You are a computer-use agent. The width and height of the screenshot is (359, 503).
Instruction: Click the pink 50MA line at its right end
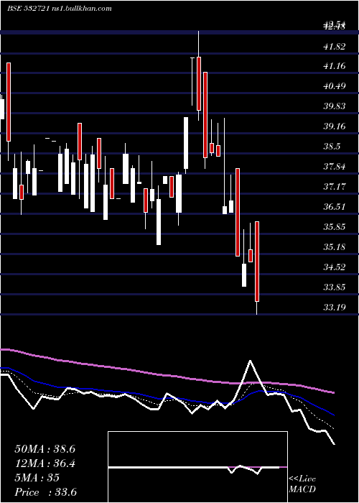334,392
